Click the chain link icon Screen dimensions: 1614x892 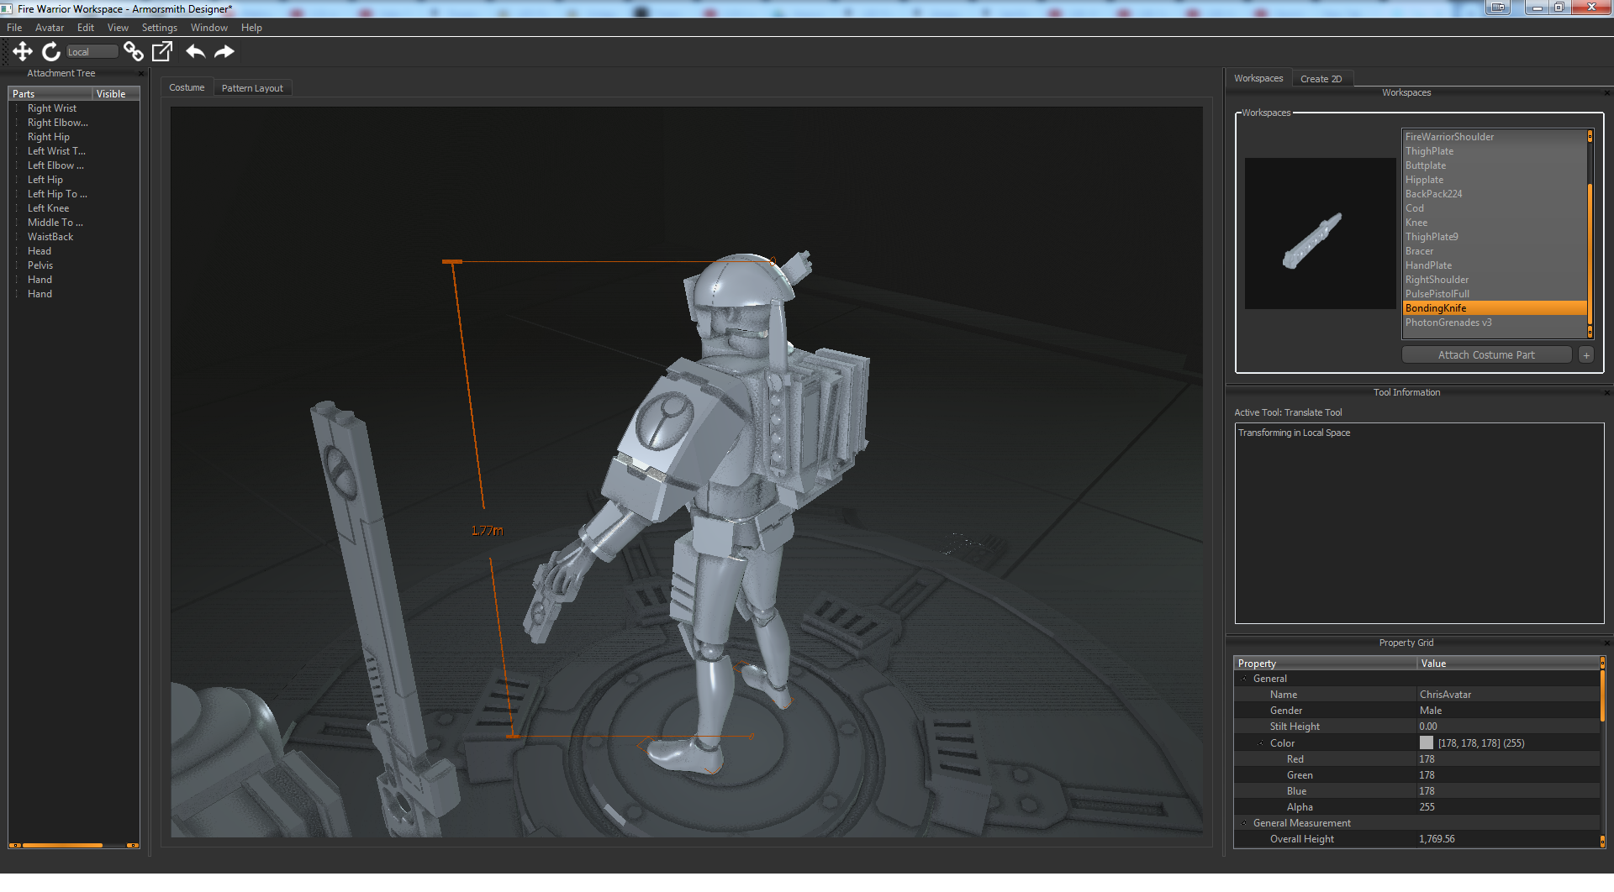click(133, 52)
